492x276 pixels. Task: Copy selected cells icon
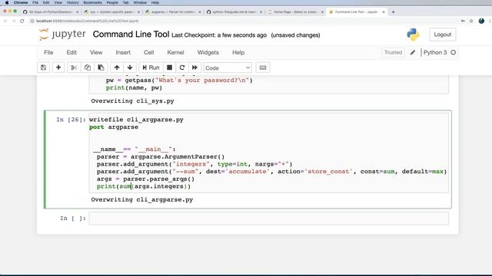(87, 67)
